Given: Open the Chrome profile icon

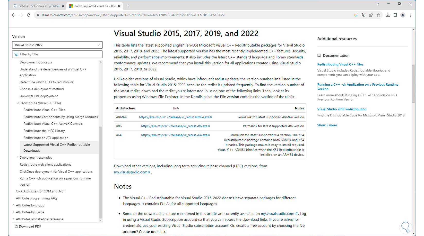Looking at the screenshot, I should point(403,15).
